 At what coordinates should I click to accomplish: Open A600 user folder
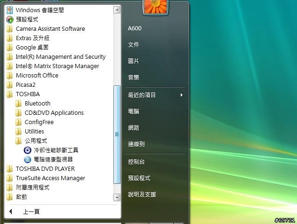134,28
